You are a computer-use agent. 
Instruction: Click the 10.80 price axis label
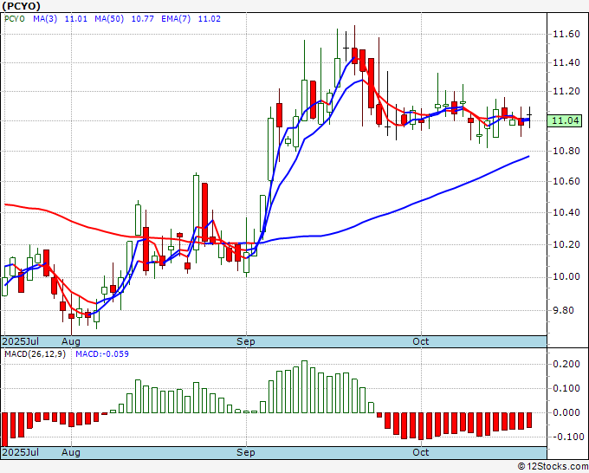click(566, 151)
